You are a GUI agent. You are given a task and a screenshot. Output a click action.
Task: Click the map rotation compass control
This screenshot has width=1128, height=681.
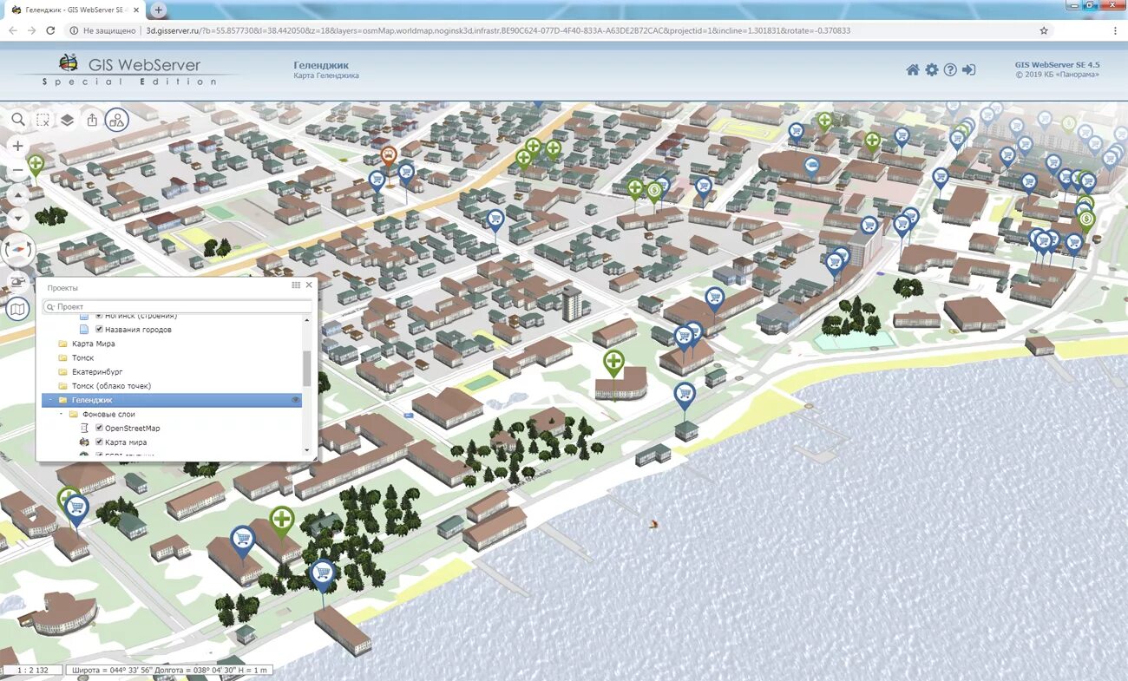(18, 250)
